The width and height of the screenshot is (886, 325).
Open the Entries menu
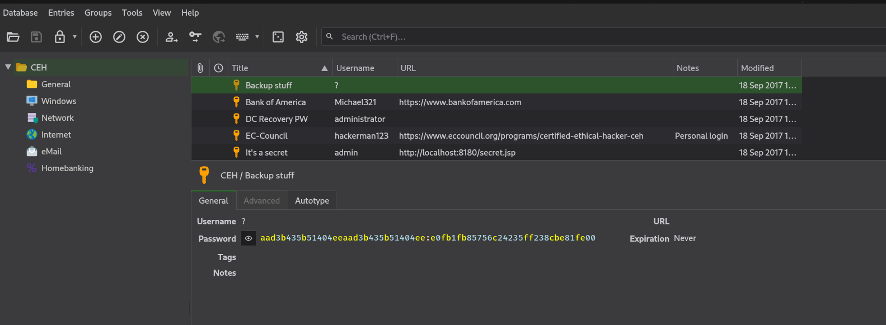click(61, 12)
